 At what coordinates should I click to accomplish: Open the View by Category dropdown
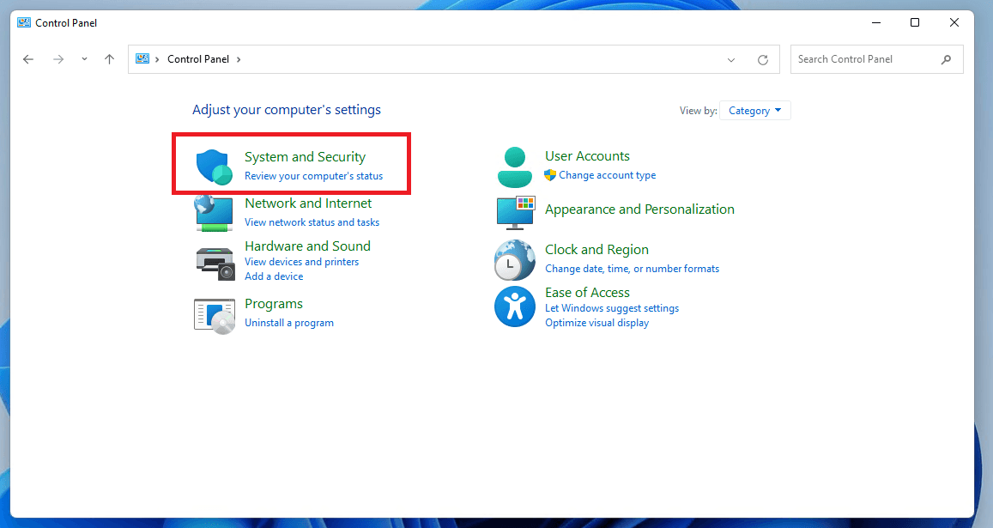[755, 111]
